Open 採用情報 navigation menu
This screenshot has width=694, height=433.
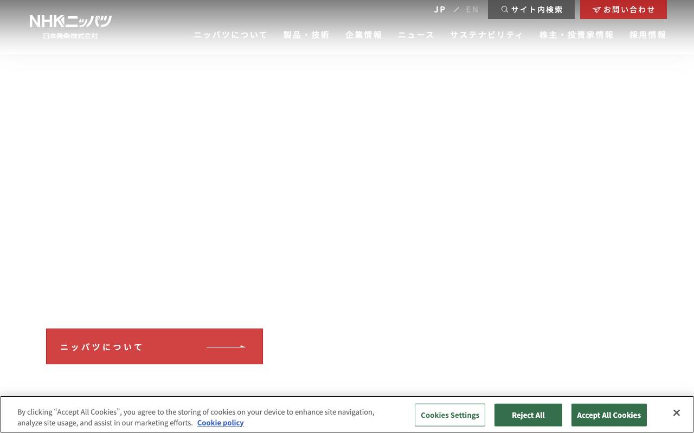647,35
